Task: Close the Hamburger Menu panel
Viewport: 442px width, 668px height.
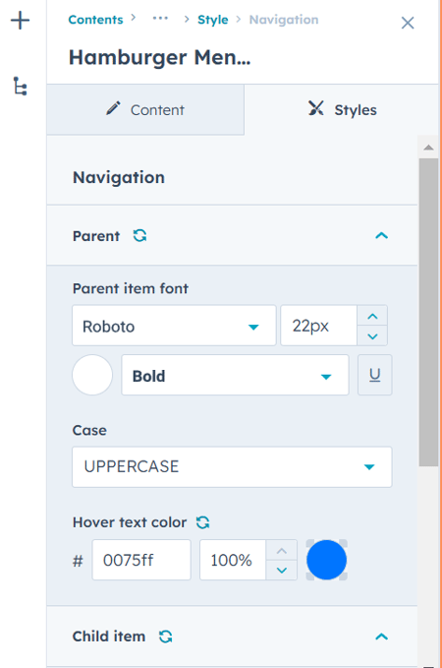Action: (408, 23)
